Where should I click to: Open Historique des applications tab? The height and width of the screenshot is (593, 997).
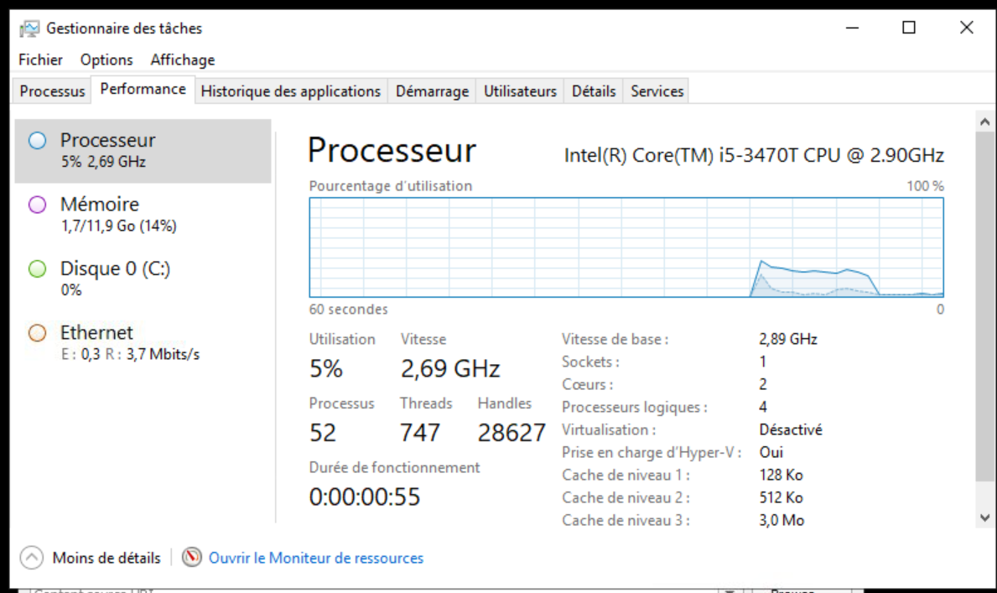291,91
